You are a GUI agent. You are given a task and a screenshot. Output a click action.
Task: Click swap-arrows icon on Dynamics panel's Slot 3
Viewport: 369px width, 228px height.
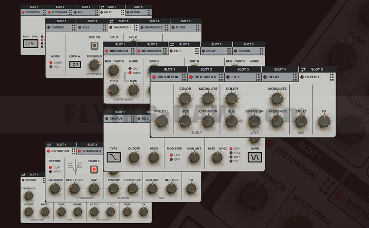(112, 21)
